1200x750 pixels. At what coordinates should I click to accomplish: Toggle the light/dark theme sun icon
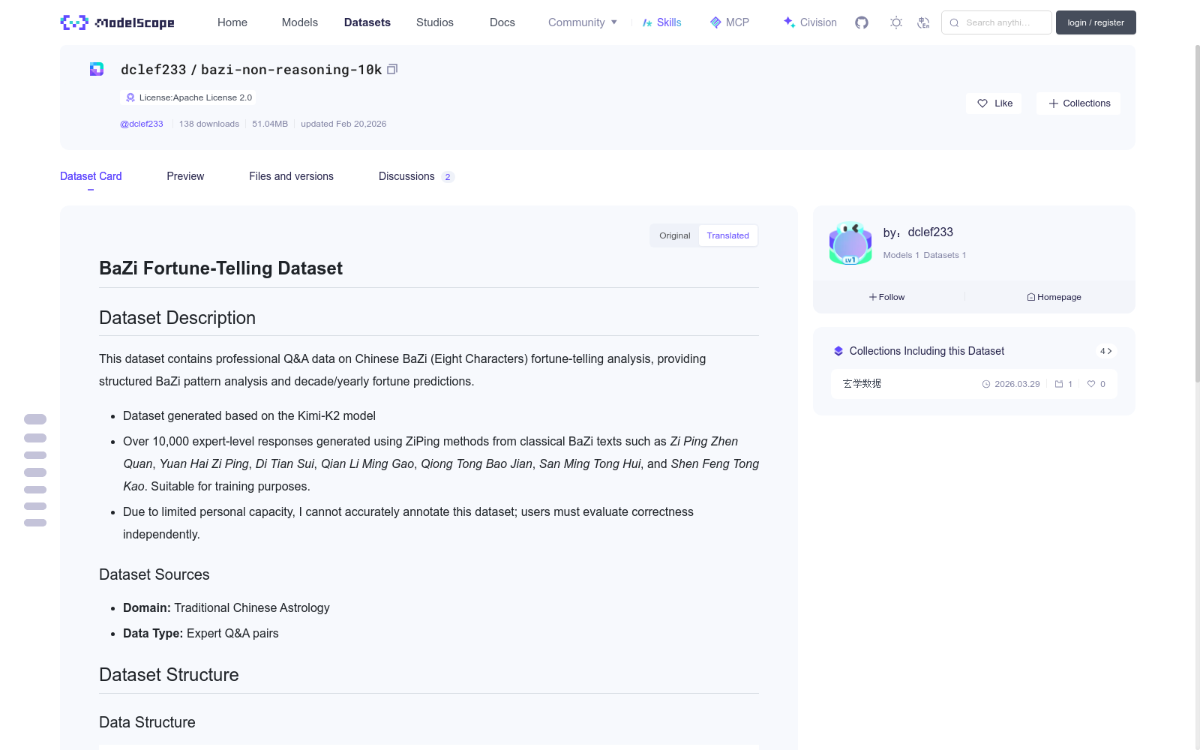pyautogui.click(x=895, y=22)
